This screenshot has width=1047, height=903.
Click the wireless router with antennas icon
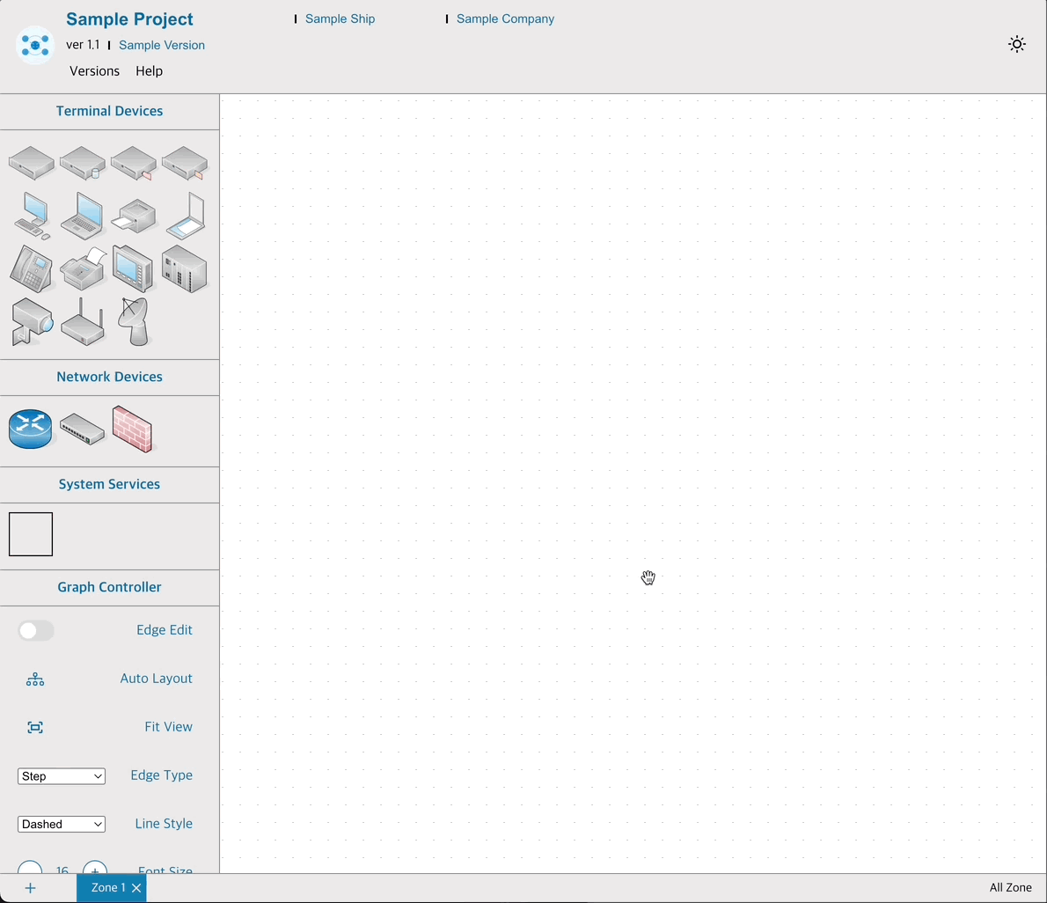83,322
